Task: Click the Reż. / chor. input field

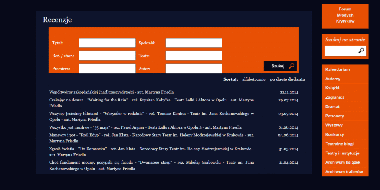Action: pyautogui.click(x=107, y=56)
